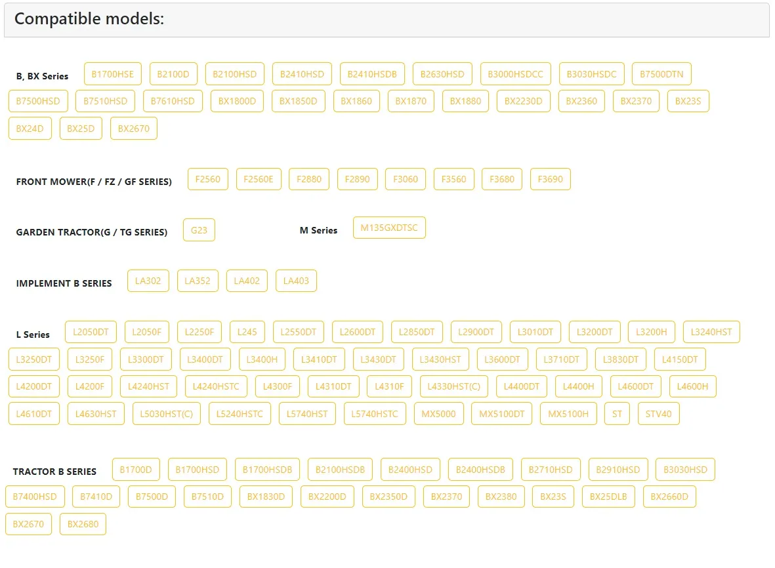This screenshot has width=775, height=568.
Task: Click the B7500HSD tag
Action: 38,101
